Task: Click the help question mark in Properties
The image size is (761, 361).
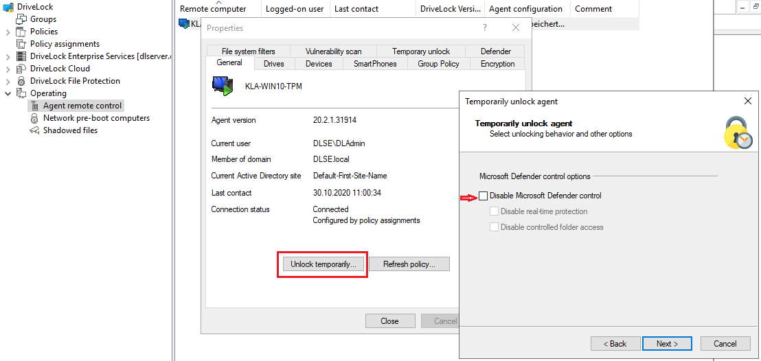Action: click(x=484, y=28)
